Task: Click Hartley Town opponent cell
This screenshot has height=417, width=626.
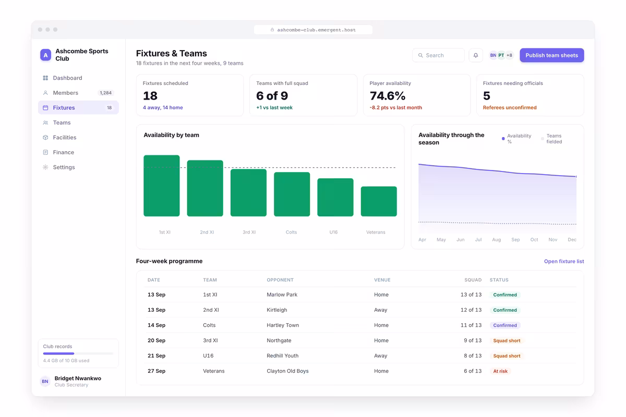Action: (x=283, y=325)
